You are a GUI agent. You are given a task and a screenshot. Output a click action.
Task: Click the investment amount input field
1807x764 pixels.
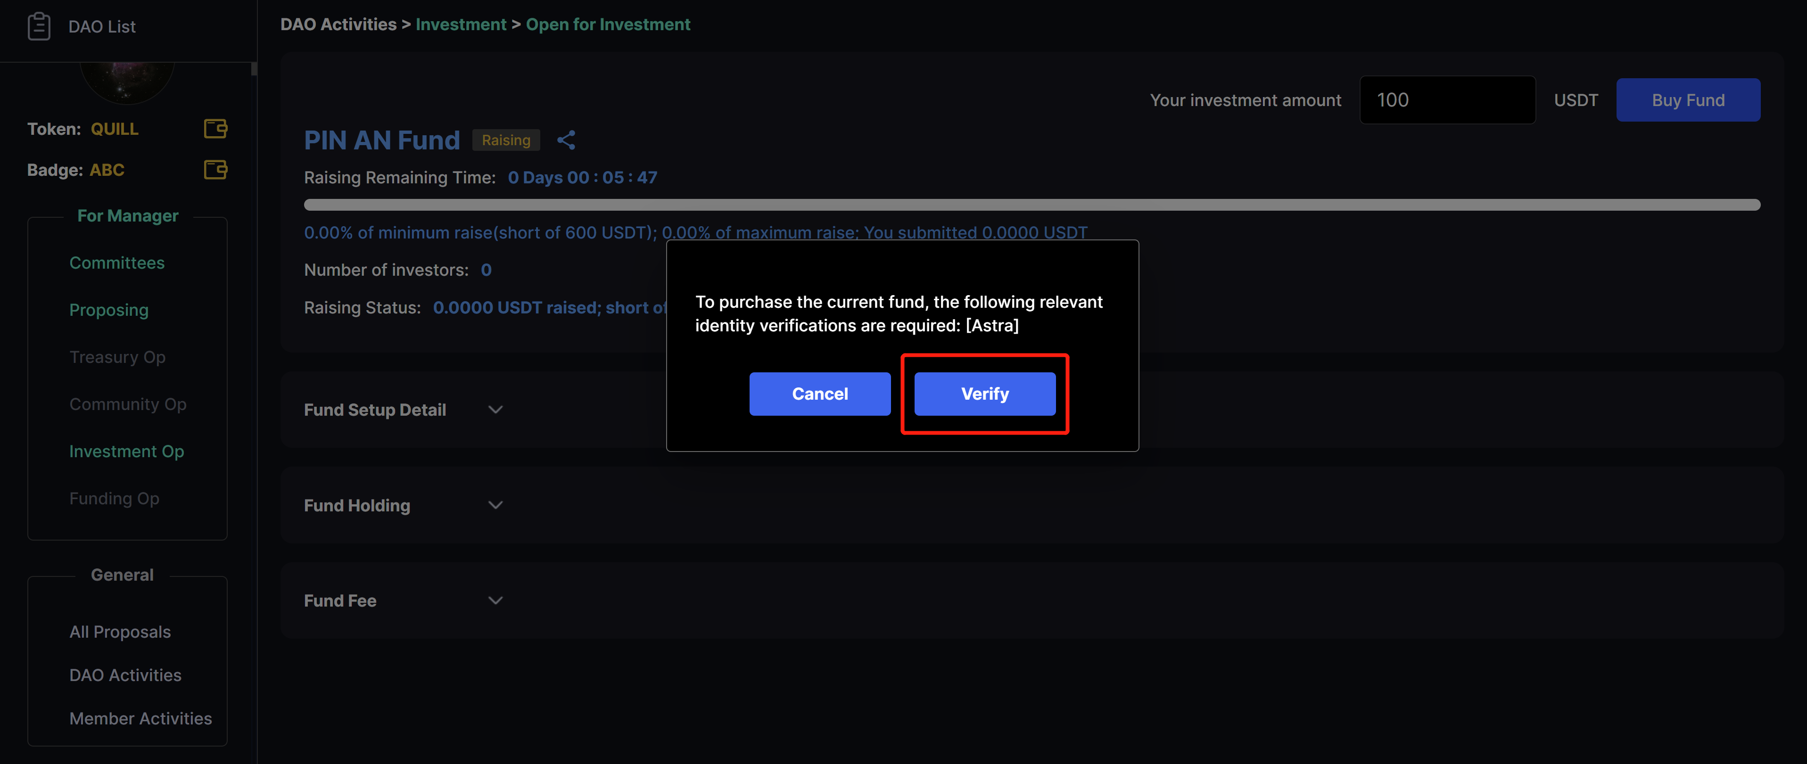[1448, 99]
